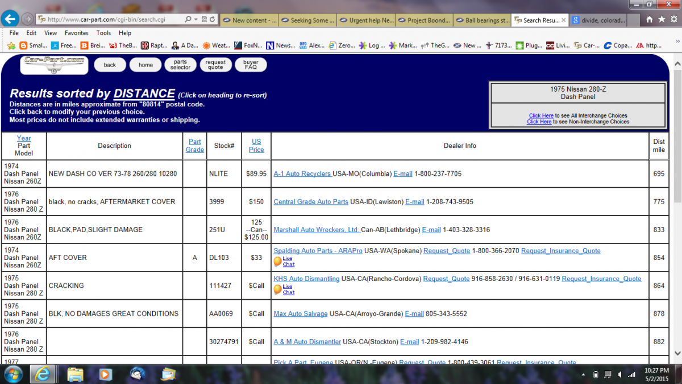Sort results by the Year heading

point(24,138)
